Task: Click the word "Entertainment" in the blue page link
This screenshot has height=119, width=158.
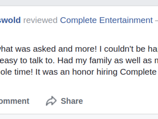Action: (126, 20)
